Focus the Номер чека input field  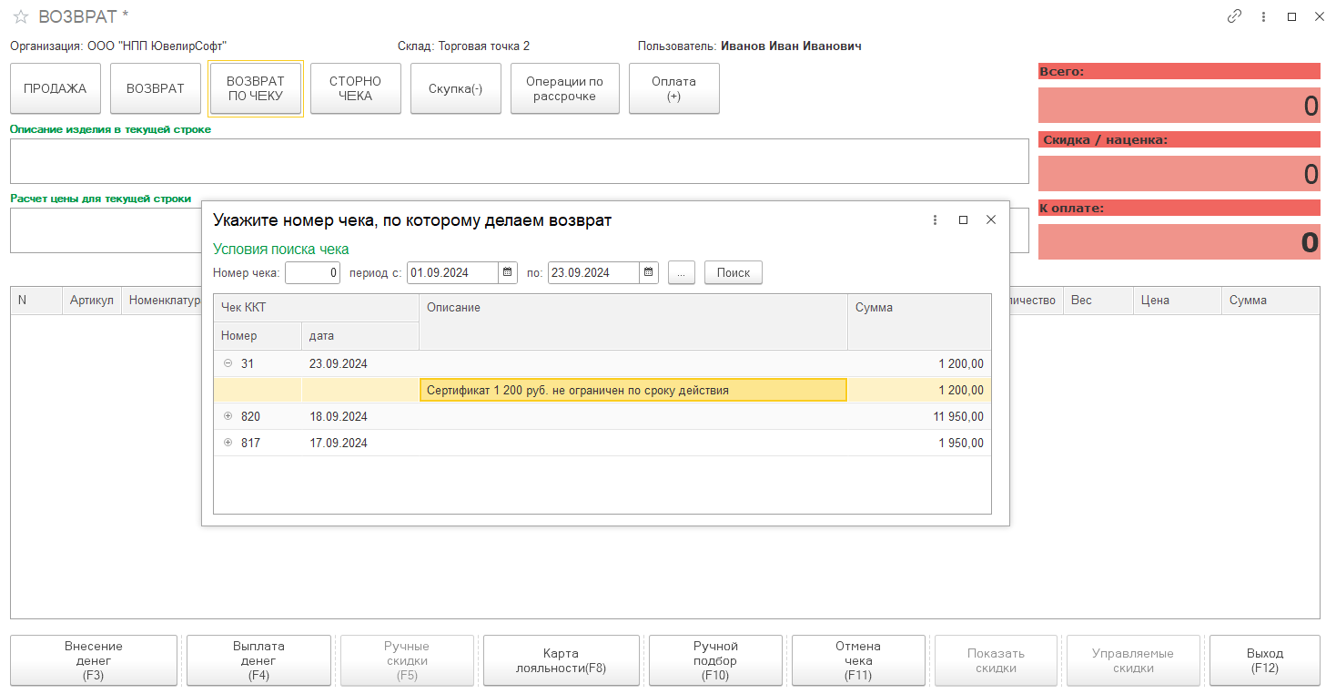click(313, 272)
